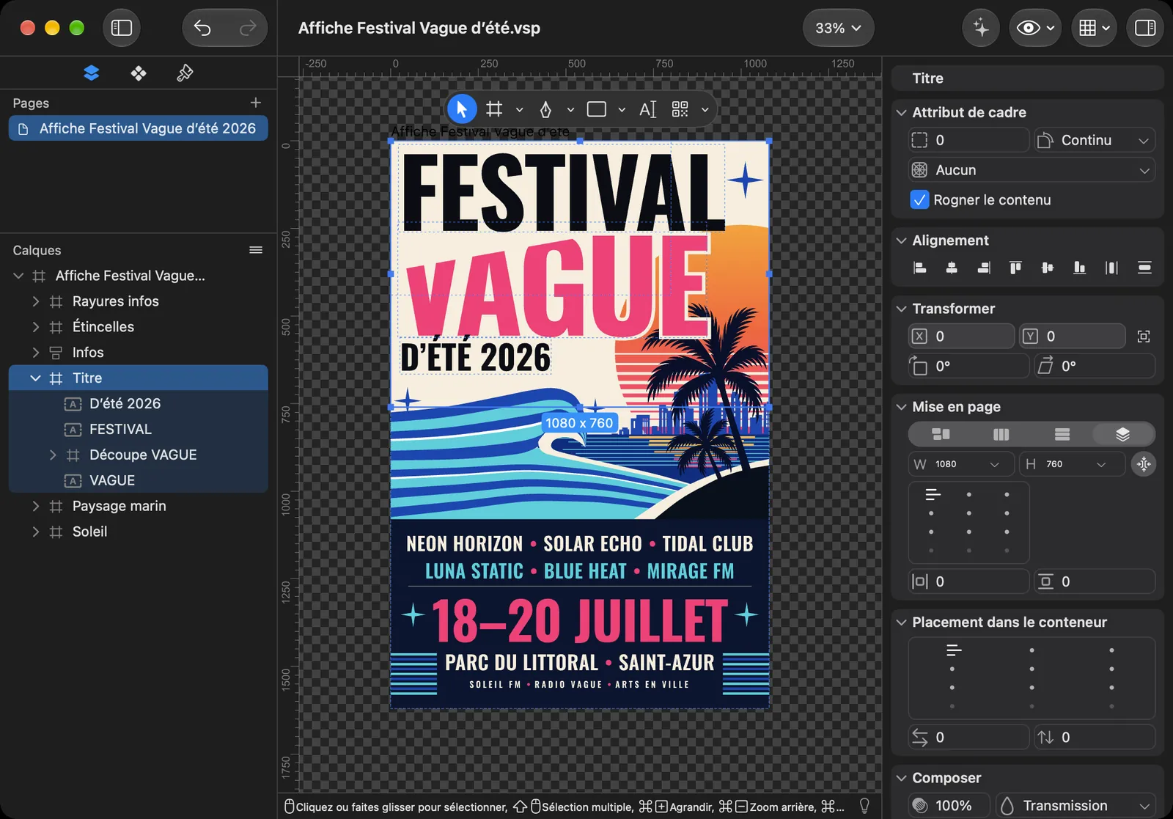Select the text tool
Screen dimensions: 1173x819
[x=648, y=109]
